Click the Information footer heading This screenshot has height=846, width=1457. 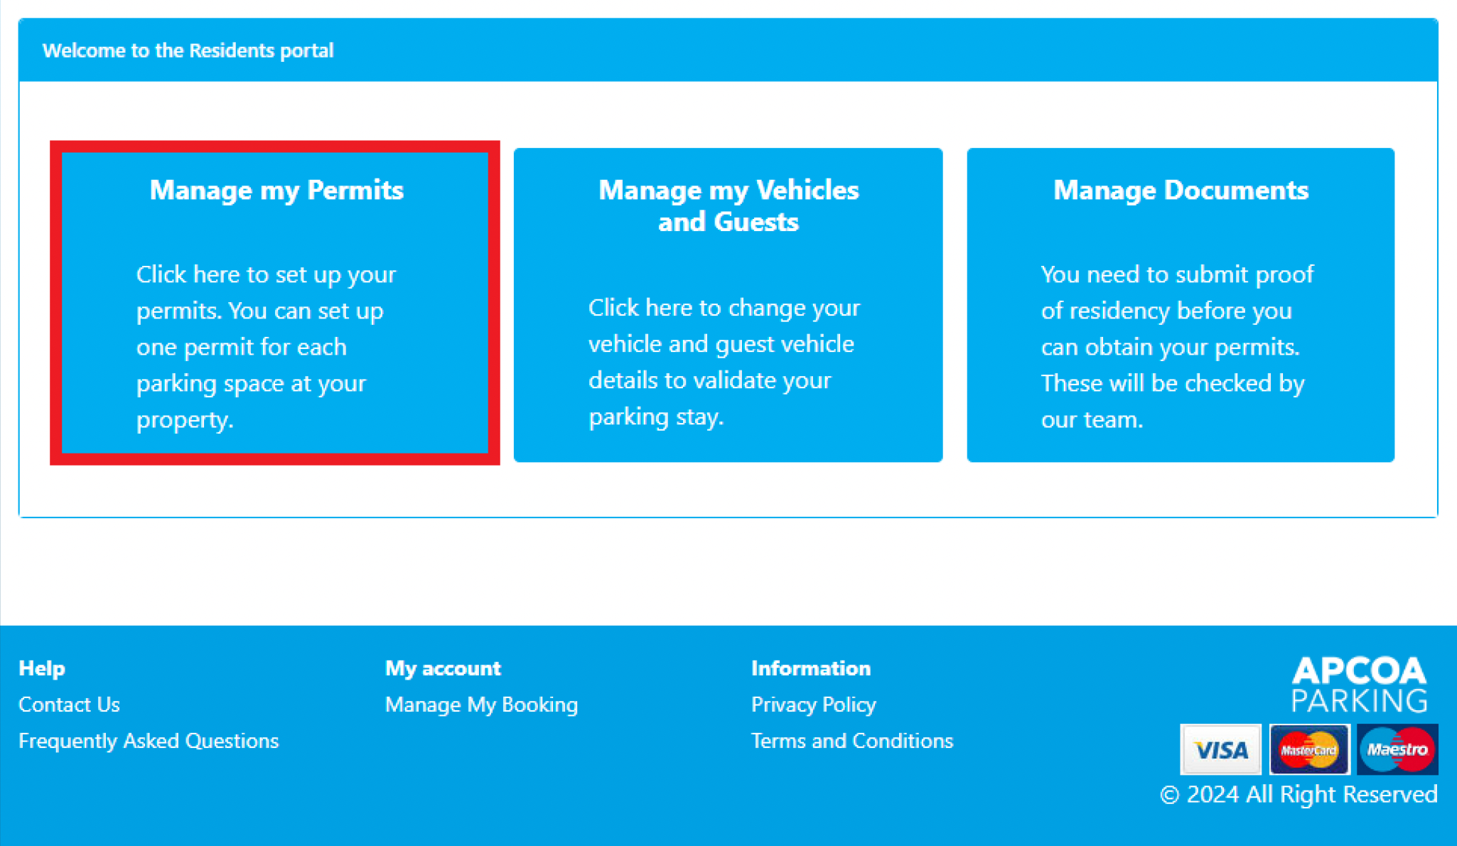click(811, 668)
